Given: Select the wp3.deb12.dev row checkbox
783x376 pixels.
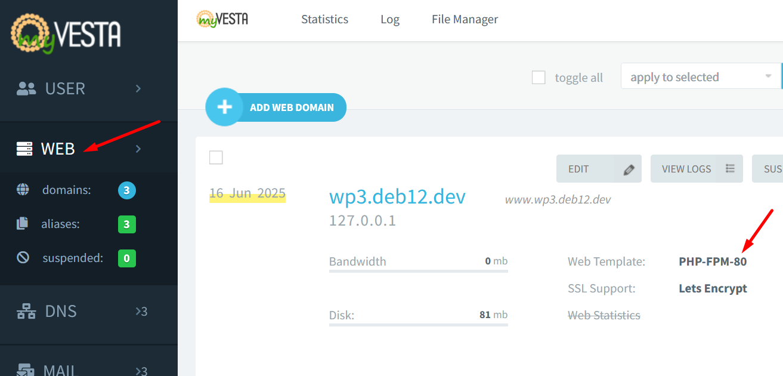Looking at the screenshot, I should tap(216, 158).
